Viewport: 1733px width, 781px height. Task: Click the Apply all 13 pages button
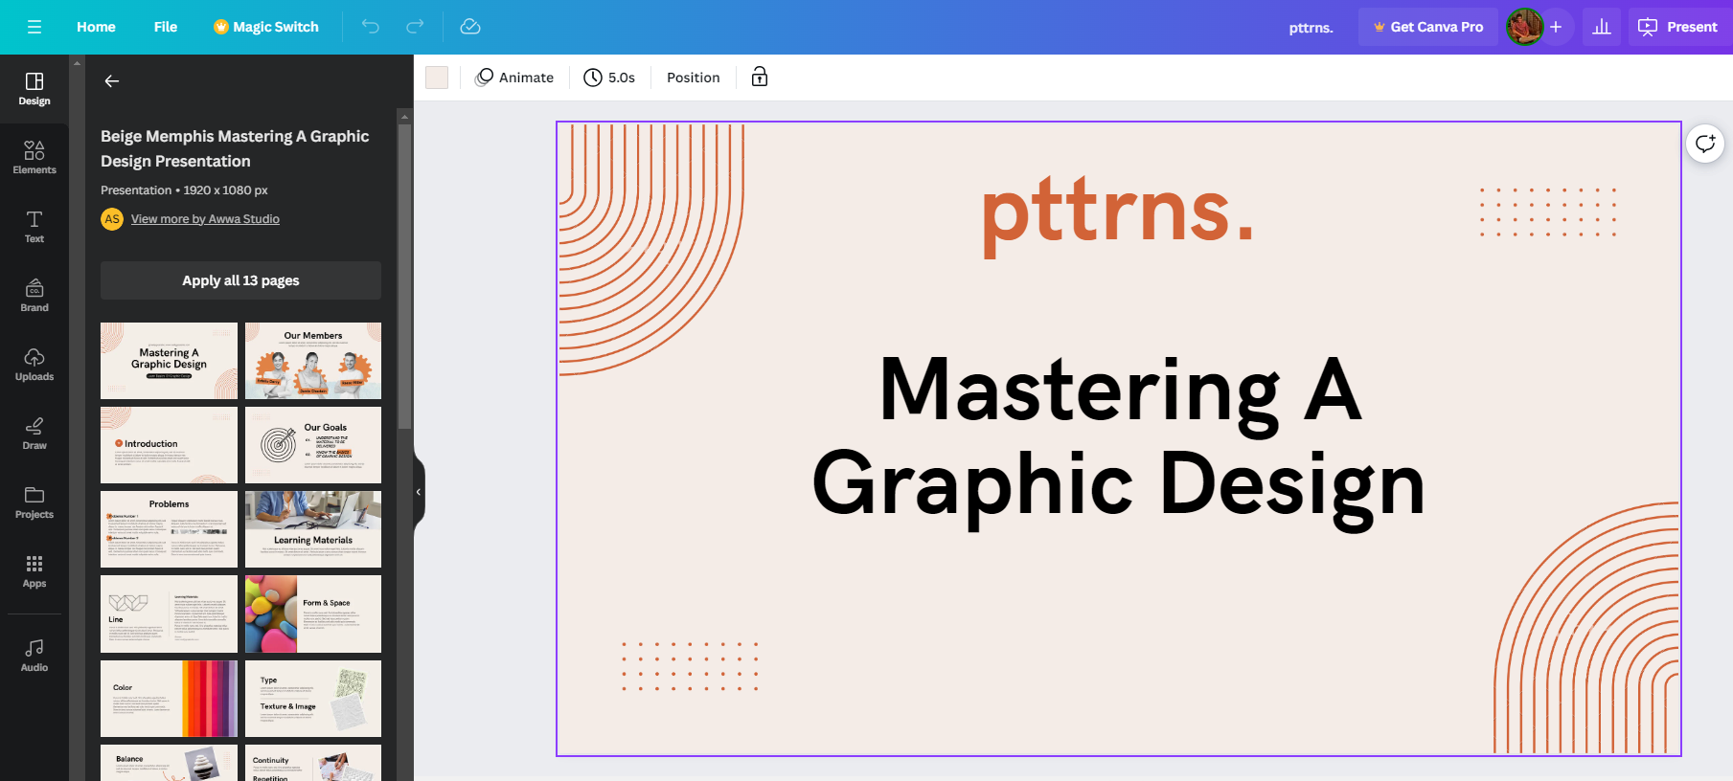point(240,280)
